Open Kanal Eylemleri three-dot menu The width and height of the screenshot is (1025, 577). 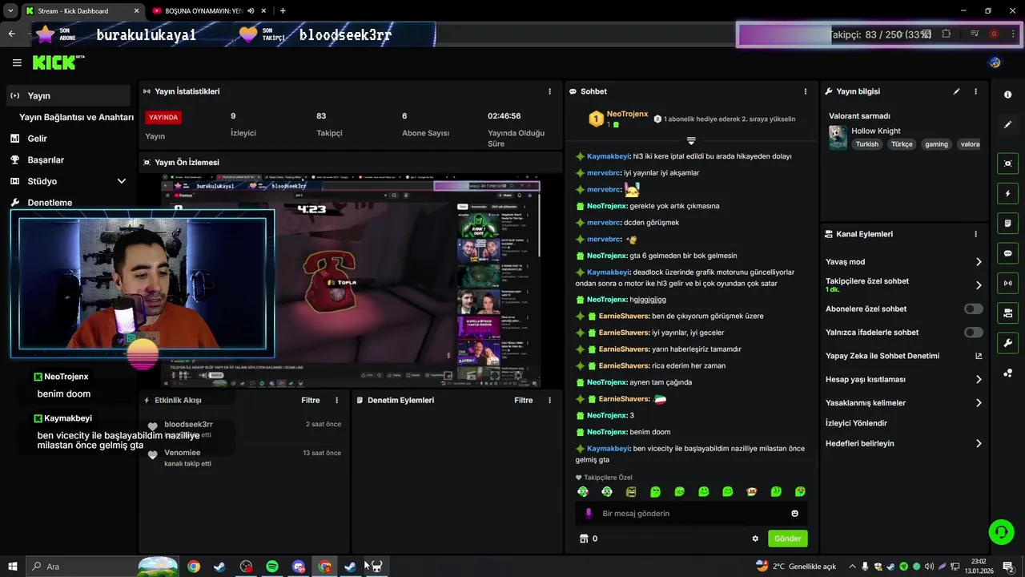(x=975, y=234)
